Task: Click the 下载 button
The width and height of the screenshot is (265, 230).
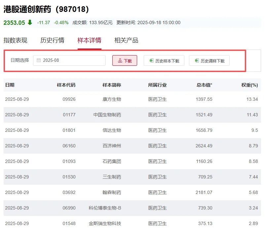Action: click(125, 60)
